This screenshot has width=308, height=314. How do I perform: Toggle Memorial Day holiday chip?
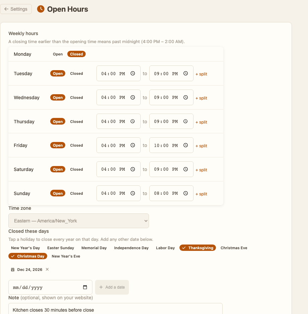(94, 248)
